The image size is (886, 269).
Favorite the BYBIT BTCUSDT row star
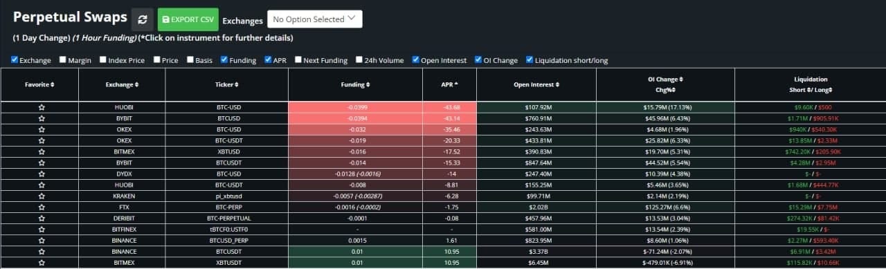point(42,163)
